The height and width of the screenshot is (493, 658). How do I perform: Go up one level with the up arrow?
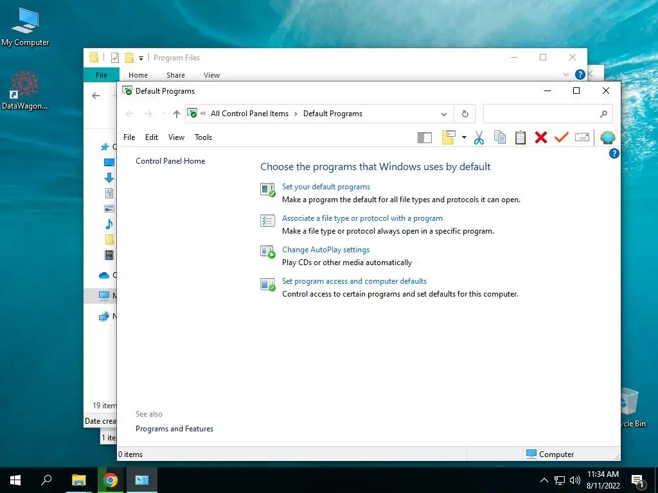pyautogui.click(x=177, y=114)
